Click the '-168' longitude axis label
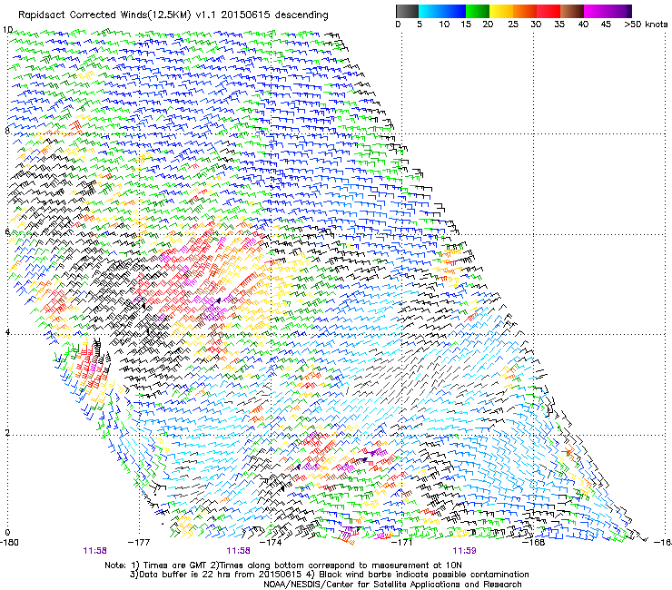Screen dimensions: 672x590 point(534,543)
